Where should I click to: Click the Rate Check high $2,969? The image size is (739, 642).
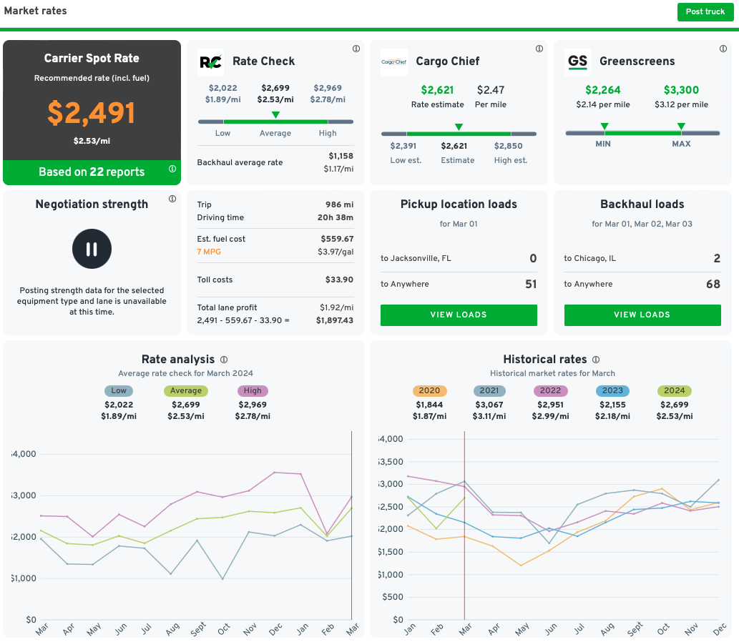[x=328, y=88]
